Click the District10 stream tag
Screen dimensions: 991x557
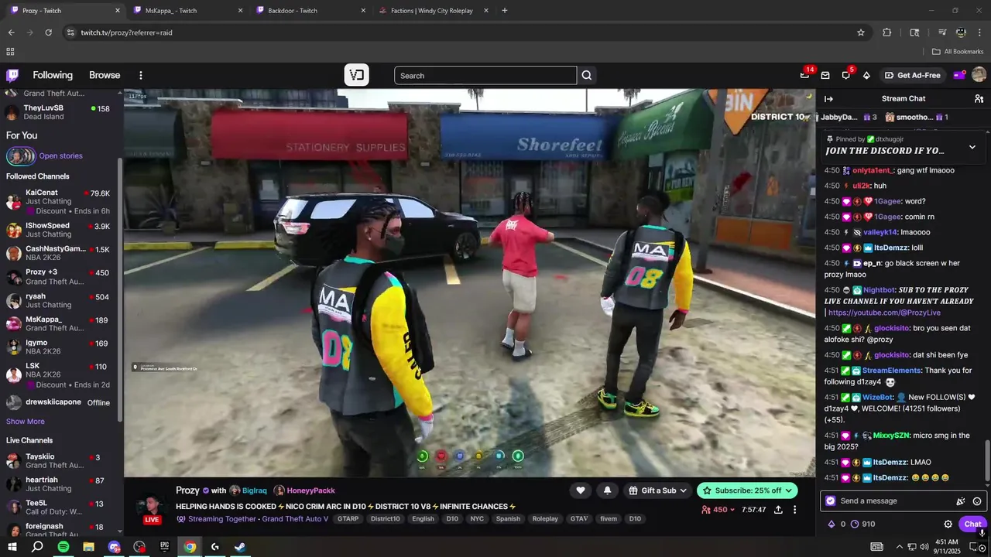(x=386, y=519)
